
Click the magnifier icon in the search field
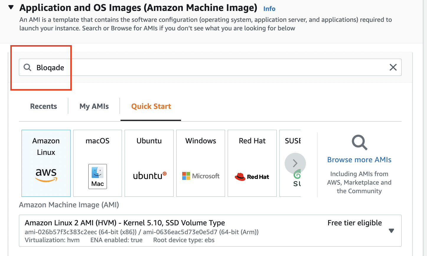pyautogui.click(x=27, y=67)
